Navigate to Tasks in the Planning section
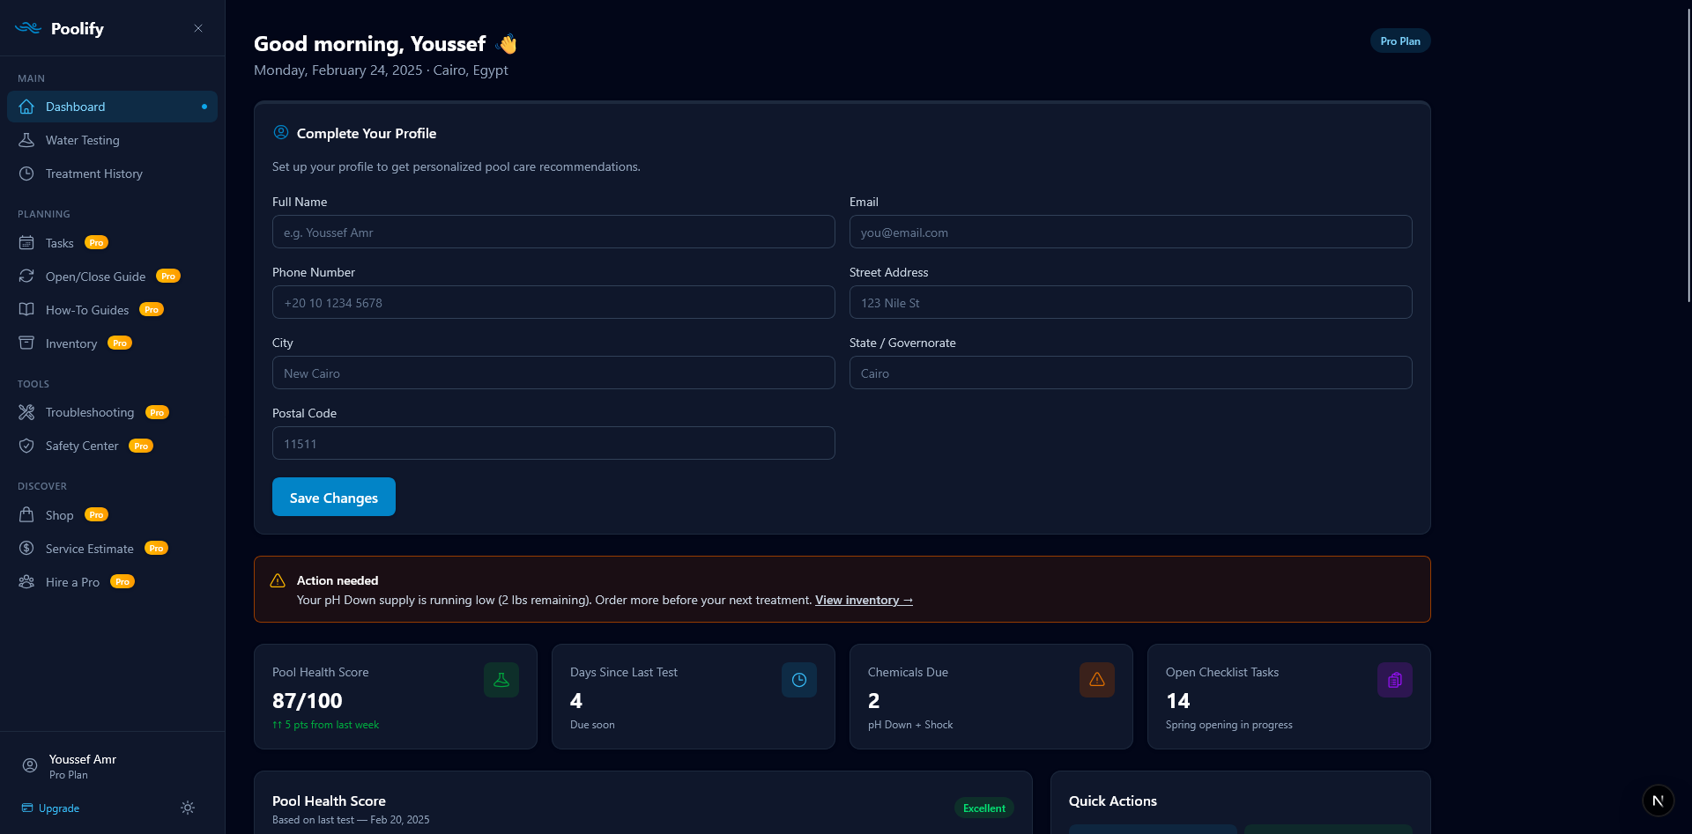The height and width of the screenshot is (834, 1692). (x=59, y=242)
